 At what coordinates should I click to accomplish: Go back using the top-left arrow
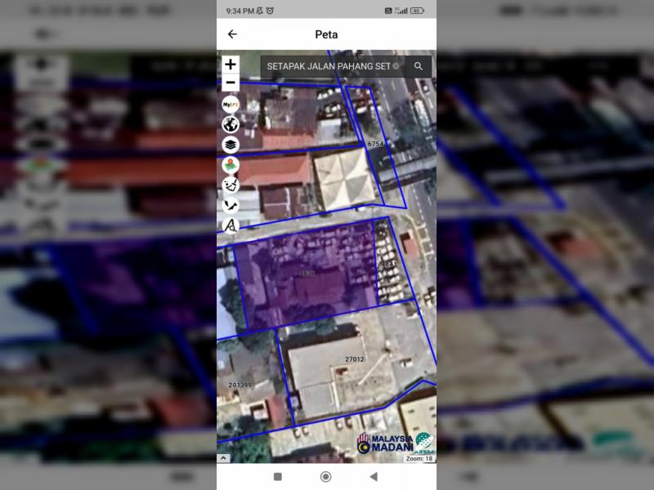click(232, 34)
